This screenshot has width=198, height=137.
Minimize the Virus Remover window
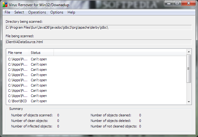tap(169, 3)
